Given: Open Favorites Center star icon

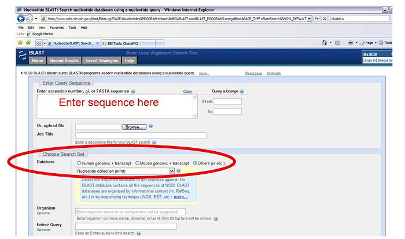Looking at the screenshot, I should click(x=20, y=43).
